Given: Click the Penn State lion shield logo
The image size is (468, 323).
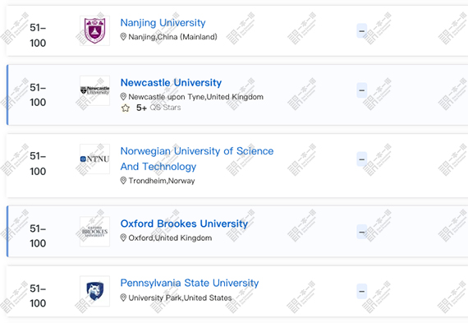Looking at the screenshot, I should pos(94,291).
